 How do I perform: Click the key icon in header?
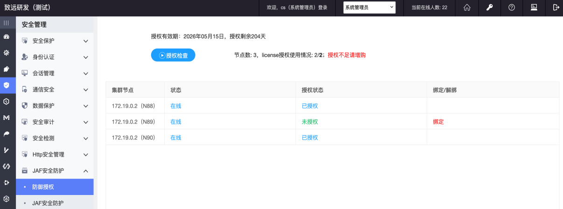tap(489, 7)
